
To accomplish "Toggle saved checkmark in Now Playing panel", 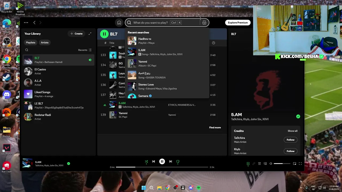I will (298, 116).
